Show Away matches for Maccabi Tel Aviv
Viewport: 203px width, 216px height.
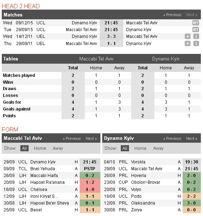click(58, 148)
